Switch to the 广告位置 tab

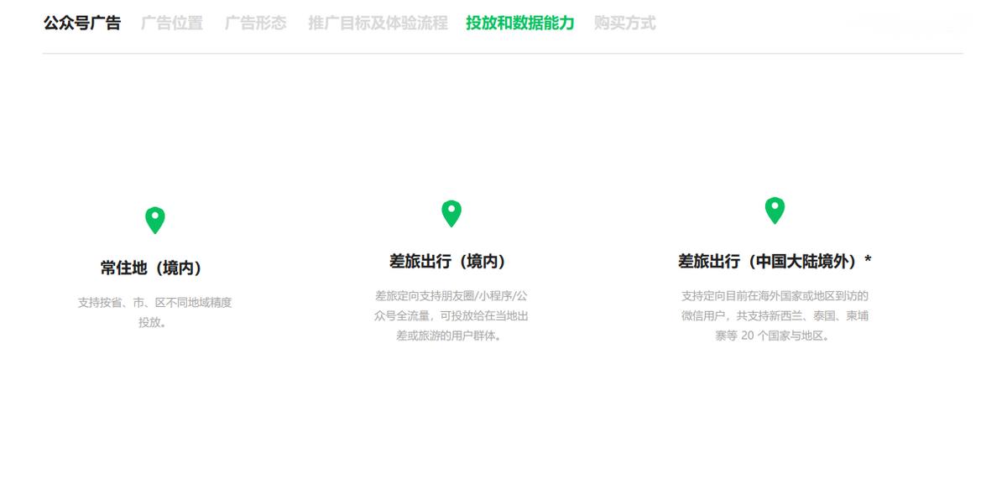coord(170,23)
